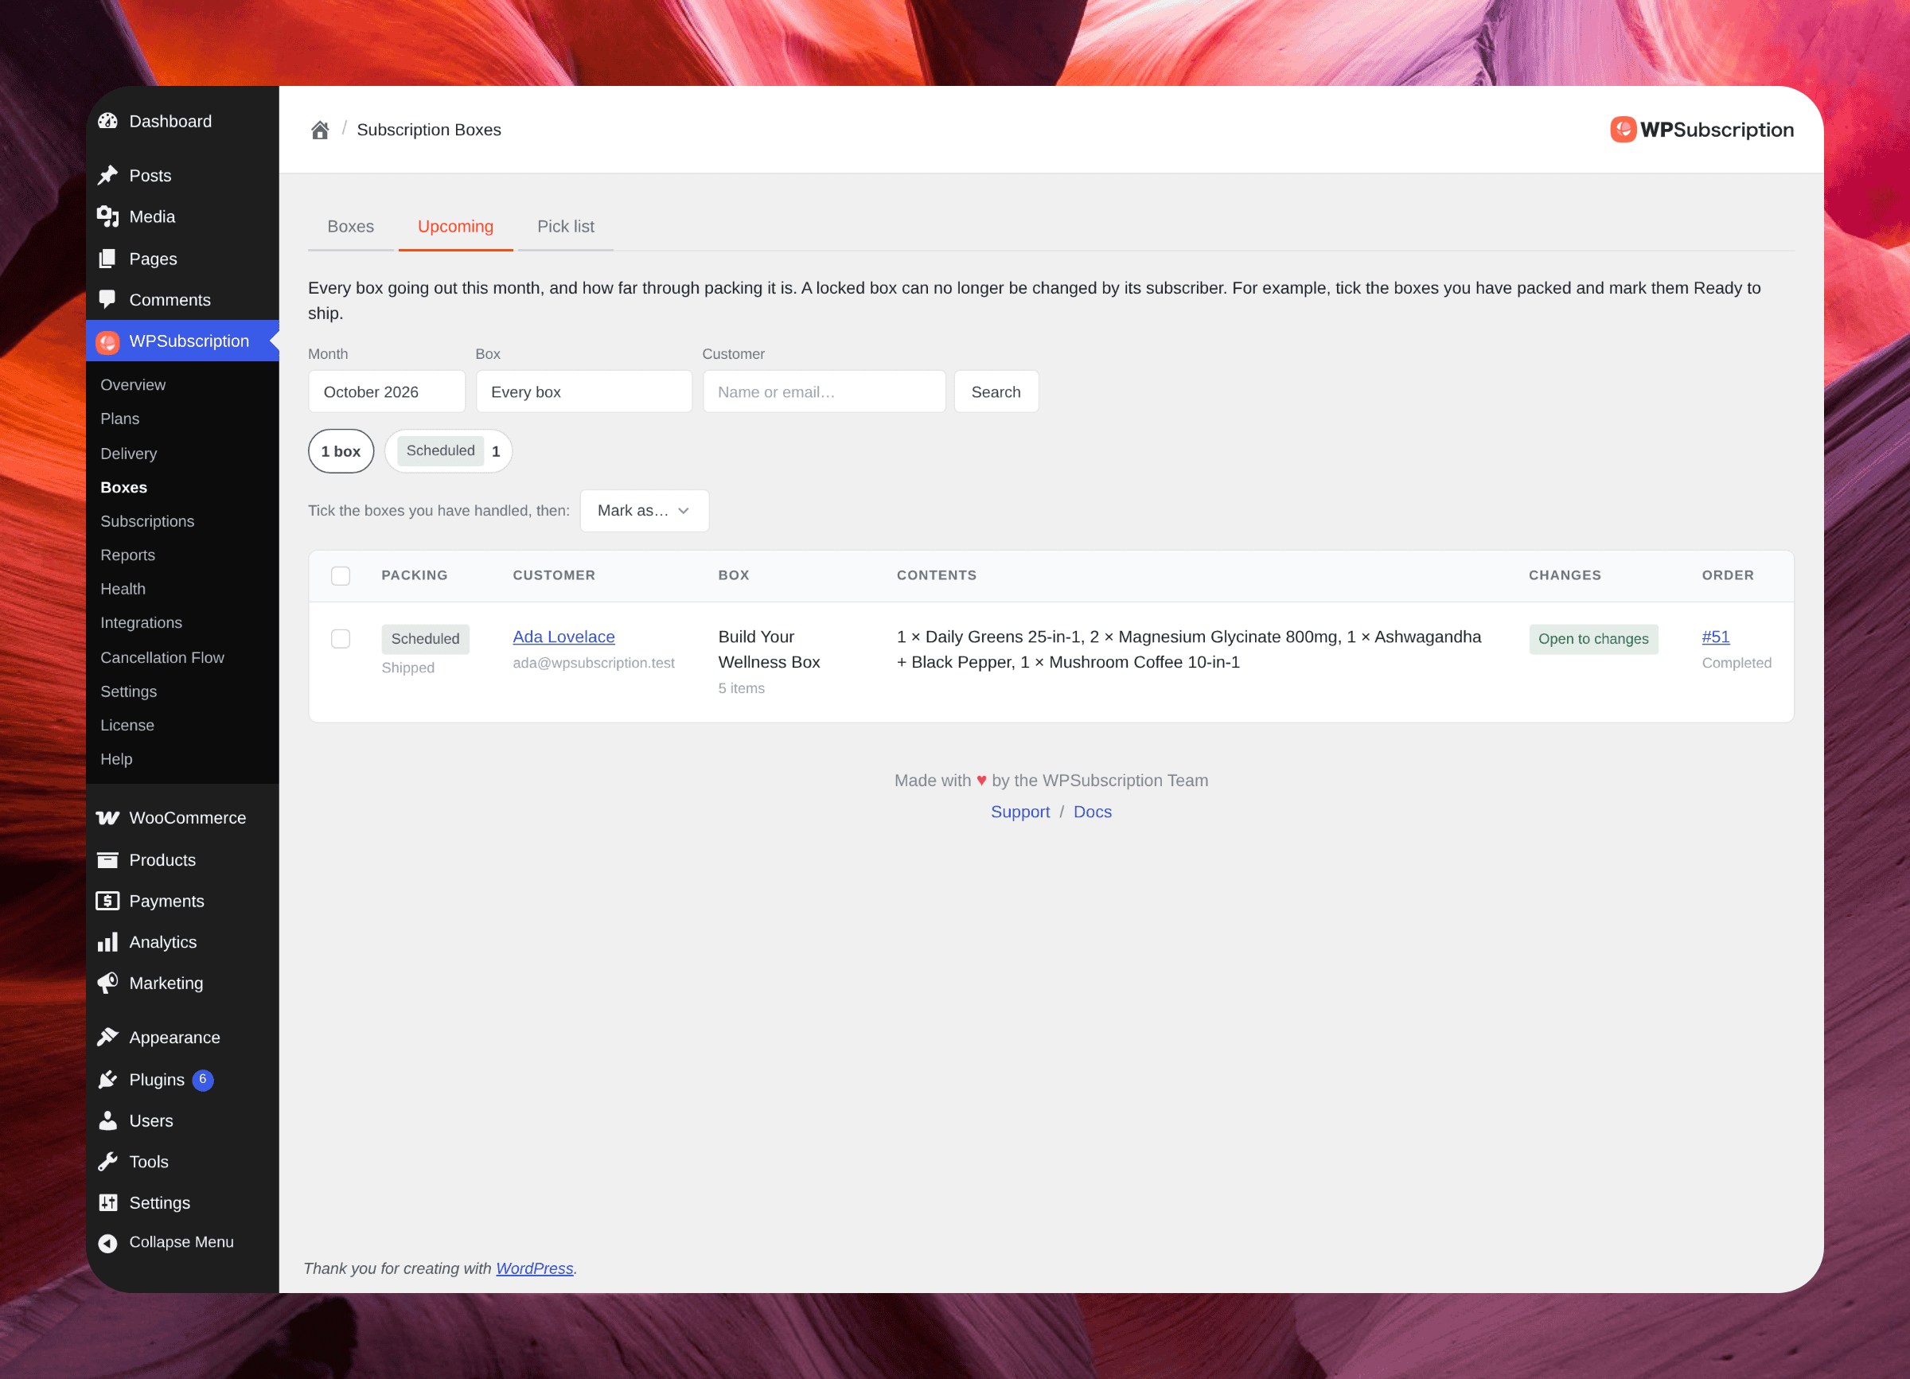Click the Marketing megaphone icon
Viewport: 1910px width, 1379px height.
pos(107,984)
